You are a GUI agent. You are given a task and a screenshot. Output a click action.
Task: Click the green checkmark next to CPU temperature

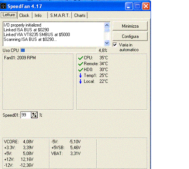[x=80, y=58]
